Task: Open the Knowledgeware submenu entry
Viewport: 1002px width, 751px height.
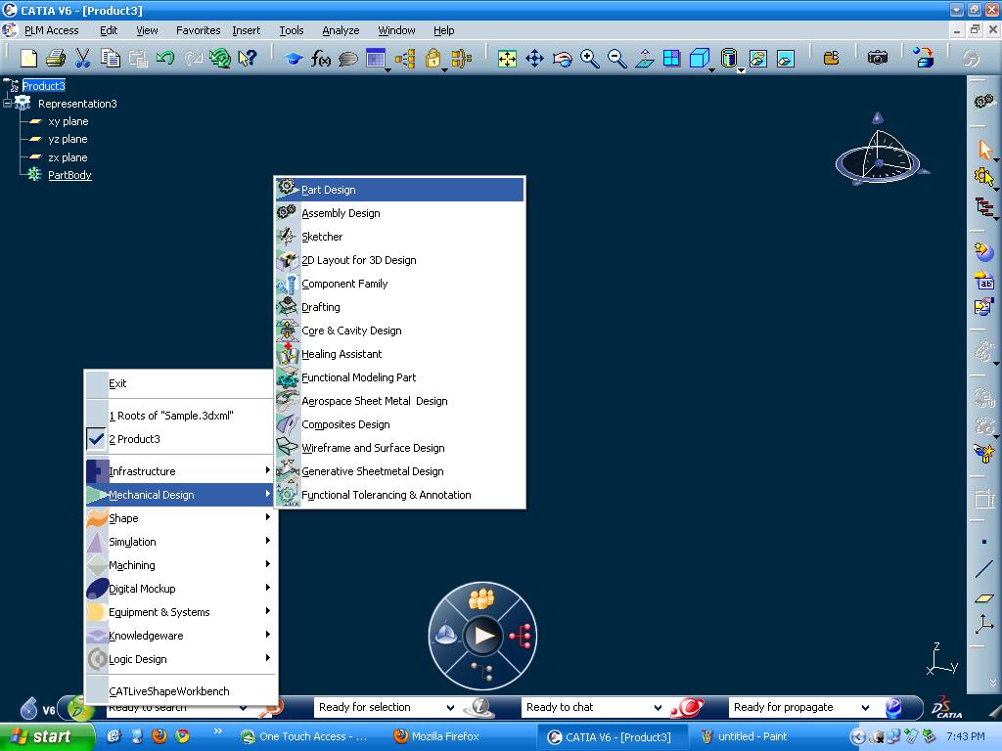Action: (179, 636)
